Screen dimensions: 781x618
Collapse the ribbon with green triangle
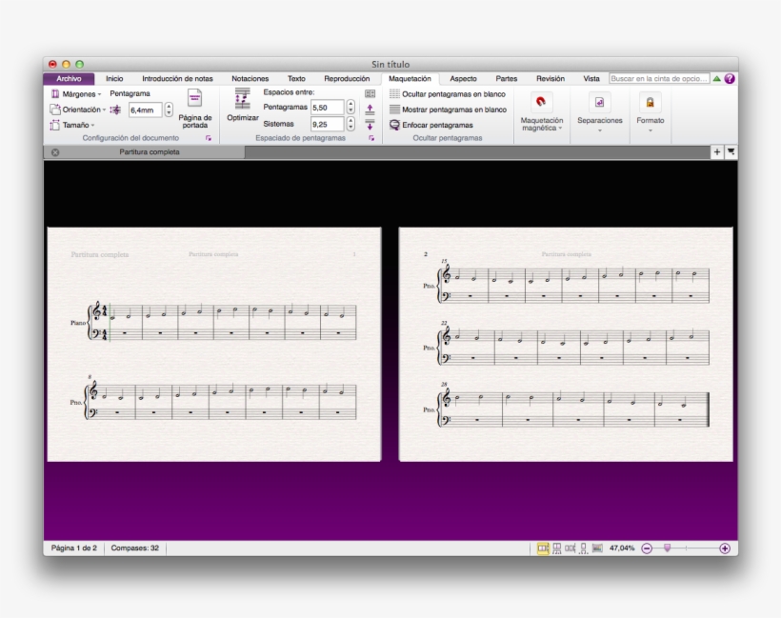point(717,79)
